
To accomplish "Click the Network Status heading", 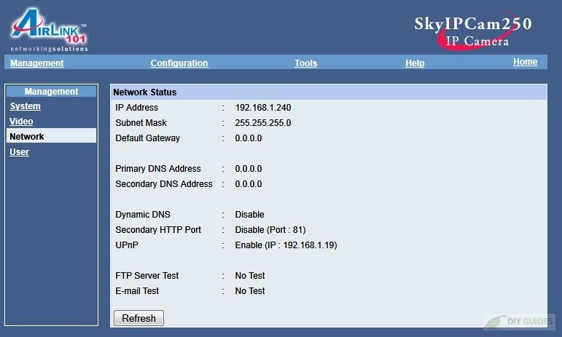I will point(145,92).
